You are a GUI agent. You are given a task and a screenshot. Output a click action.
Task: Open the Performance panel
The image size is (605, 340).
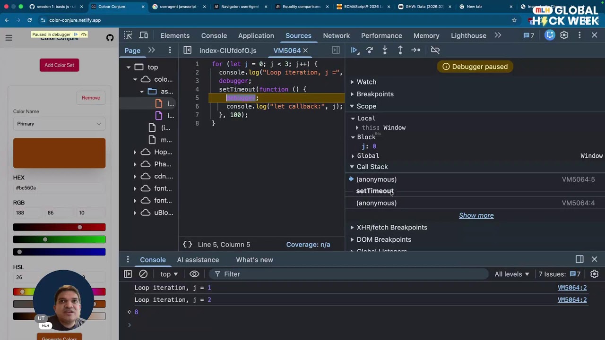coord(381,35)
